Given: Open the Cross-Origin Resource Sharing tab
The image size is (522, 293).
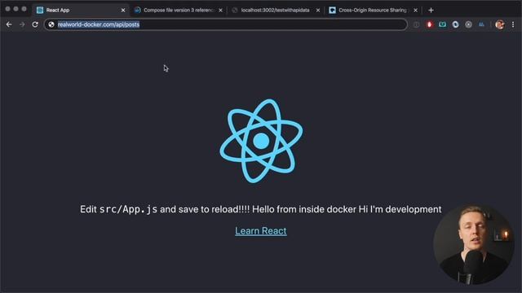Looking at the screenshot, I should point(373,11).
